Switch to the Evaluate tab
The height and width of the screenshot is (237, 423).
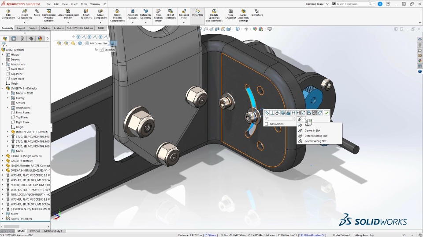[x=59, y=28]
